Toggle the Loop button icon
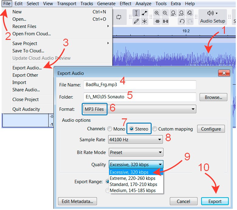This screenshot has height=210, width=237. click(119, 17)
